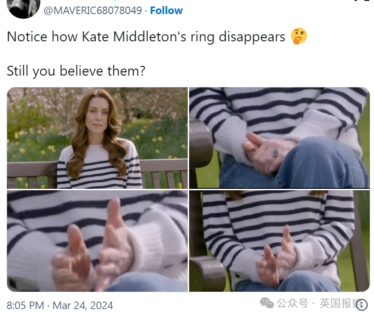374x318 pixels.
Task: Open the Twitter info circle icon
Action: (x=362, y=305)
